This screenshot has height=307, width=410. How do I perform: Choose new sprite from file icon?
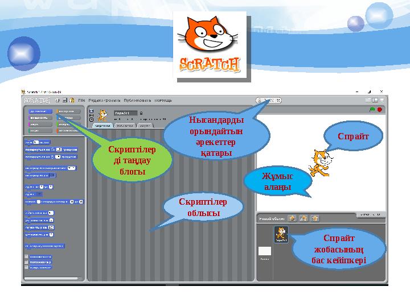click(304, 218)
